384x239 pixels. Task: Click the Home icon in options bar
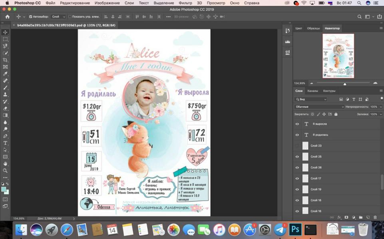8,17
